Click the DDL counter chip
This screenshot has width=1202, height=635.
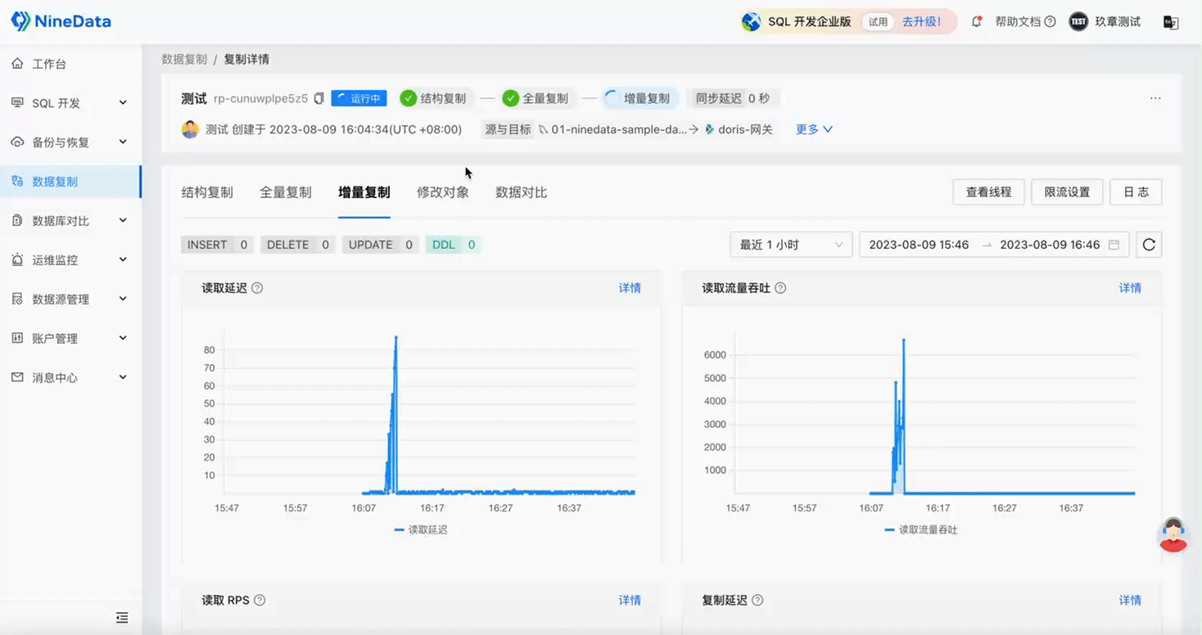[452, 244]
